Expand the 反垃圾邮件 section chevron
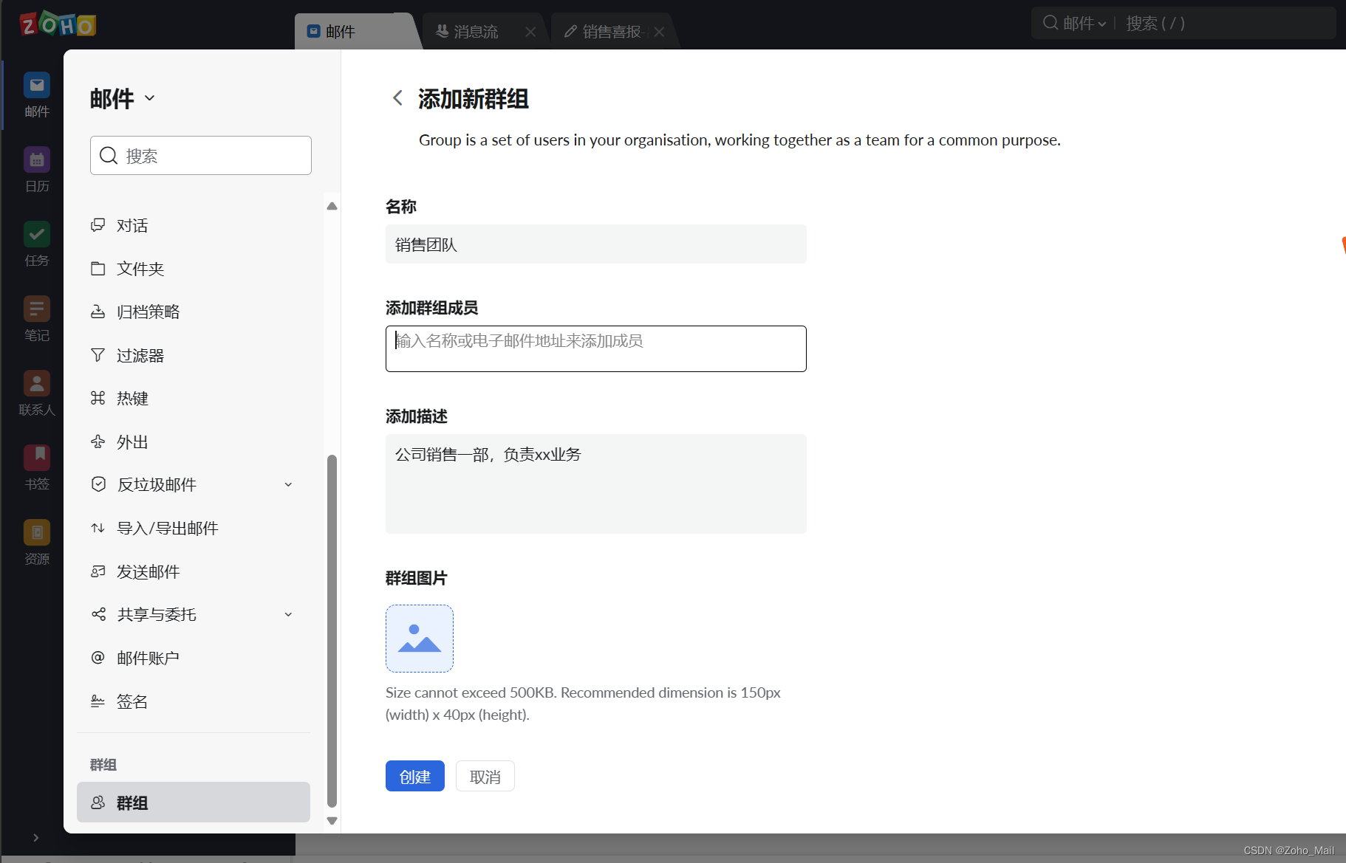Image resolution: width=1346 pixels, height=863 pixels. pos(288,484)
